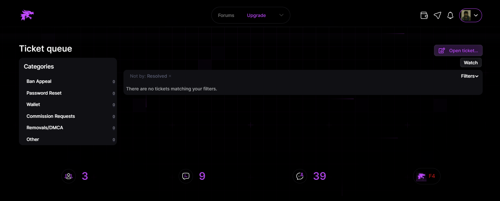500x201 pixels.
Task: Open the Removals/DMCA category
Action: click(45, 128)
